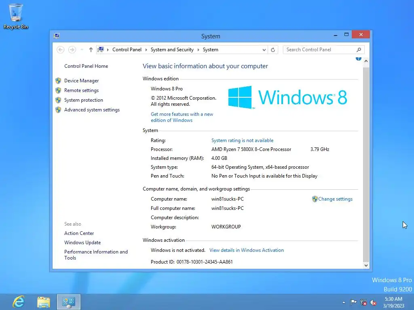Click the Windows 8 logo image

pyautogui.click(x=287, y=97)
